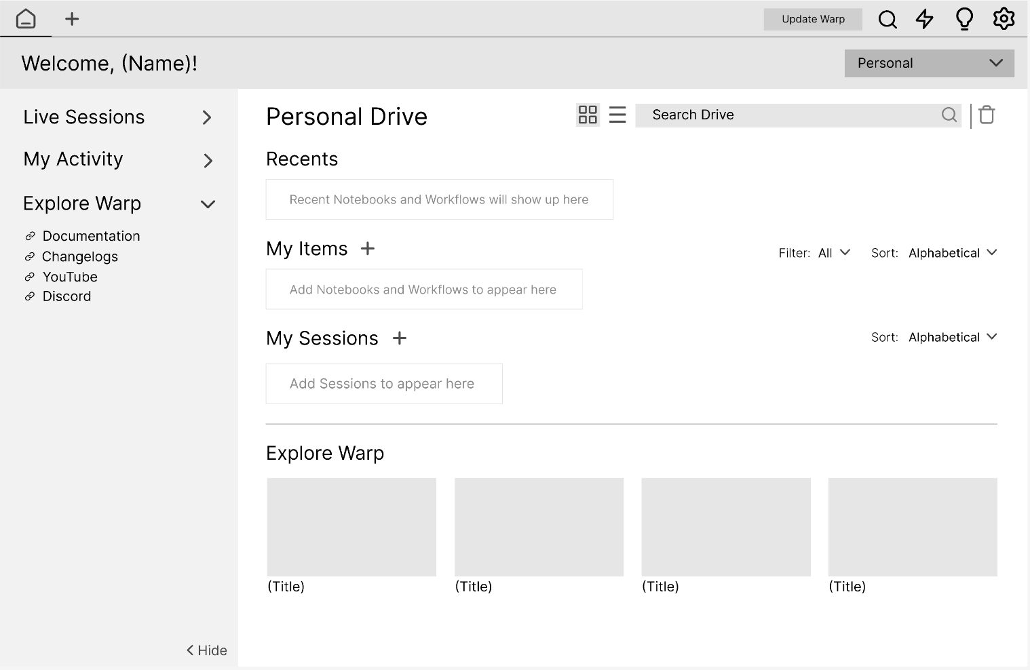The width and height of the screenshot is (1030, 670).
Task: Click the Discord link icon
Action: (x=30, y=296)
